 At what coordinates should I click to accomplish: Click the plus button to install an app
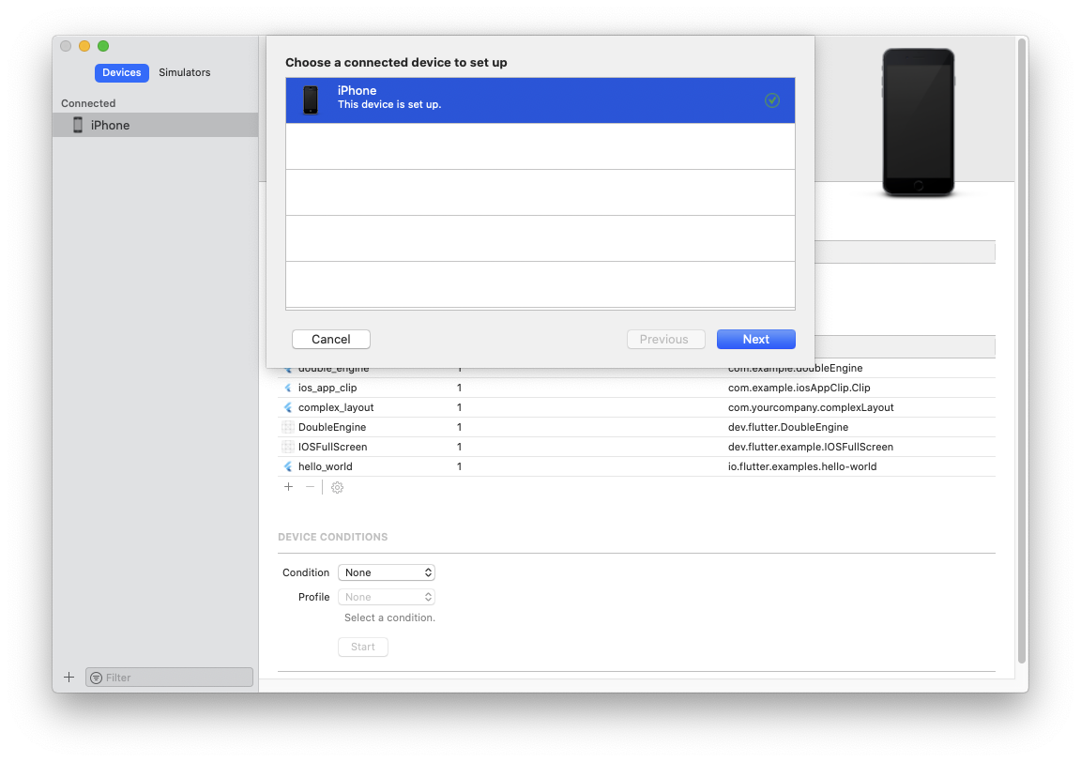pyautogui.click(x=288, y=487)
